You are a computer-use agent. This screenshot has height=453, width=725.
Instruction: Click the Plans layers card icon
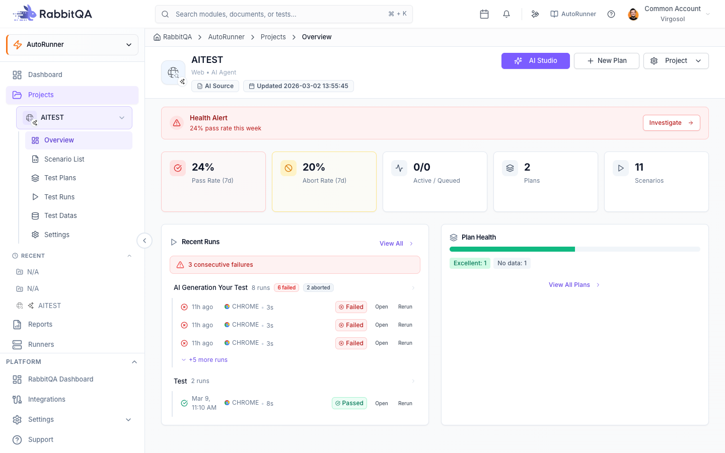pyautogui.click(x=510, y=168)
